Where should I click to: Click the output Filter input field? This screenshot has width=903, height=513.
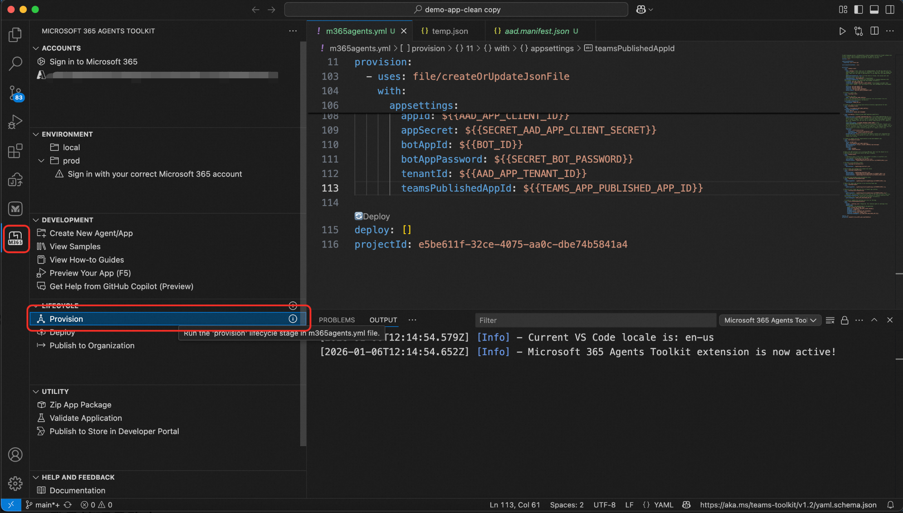595,320
